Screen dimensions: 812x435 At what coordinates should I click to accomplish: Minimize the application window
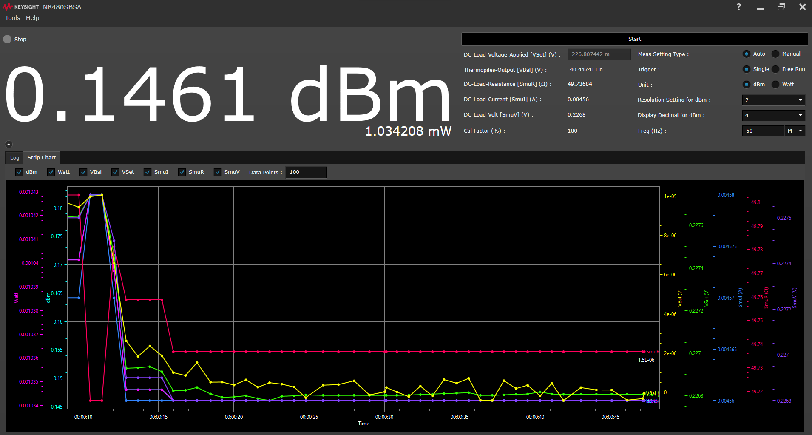(x=760, y=8)
